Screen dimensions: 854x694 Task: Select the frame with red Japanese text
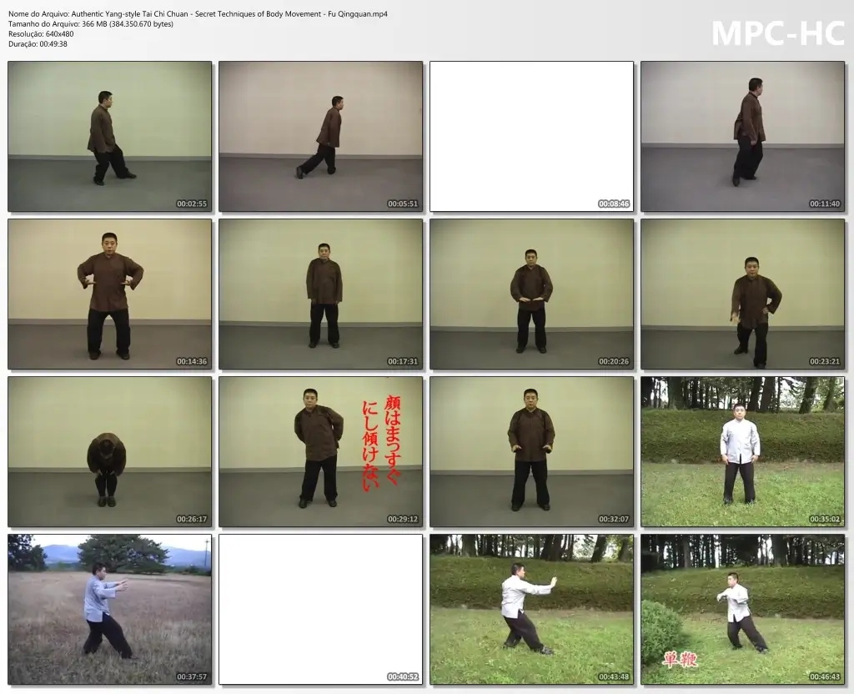321,451
